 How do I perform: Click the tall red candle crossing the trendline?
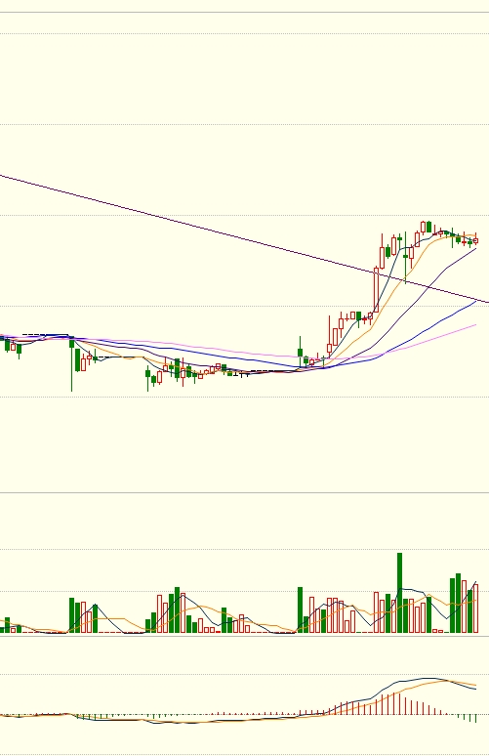point(376,290)
